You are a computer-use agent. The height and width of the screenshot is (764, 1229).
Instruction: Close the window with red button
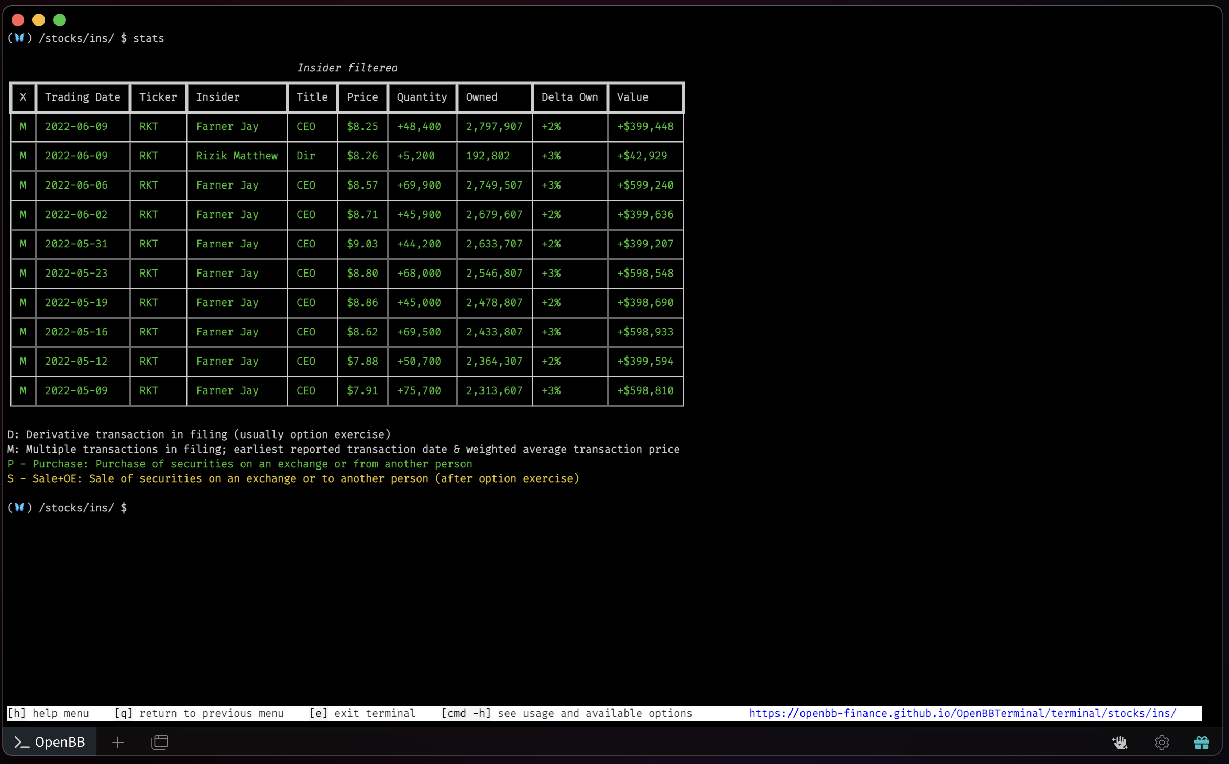(18, 20)
